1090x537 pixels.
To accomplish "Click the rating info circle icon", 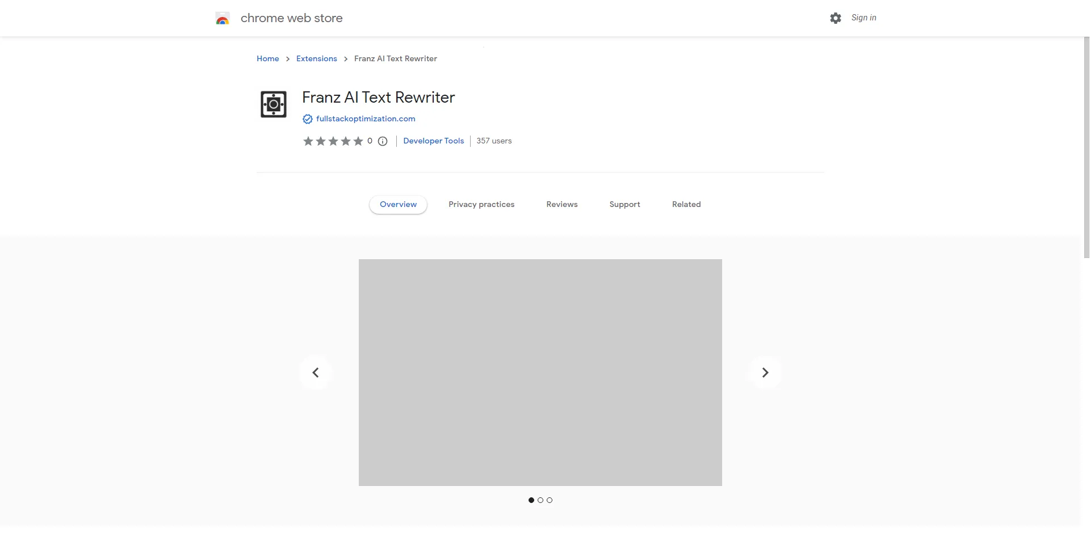I will point(383,141).
